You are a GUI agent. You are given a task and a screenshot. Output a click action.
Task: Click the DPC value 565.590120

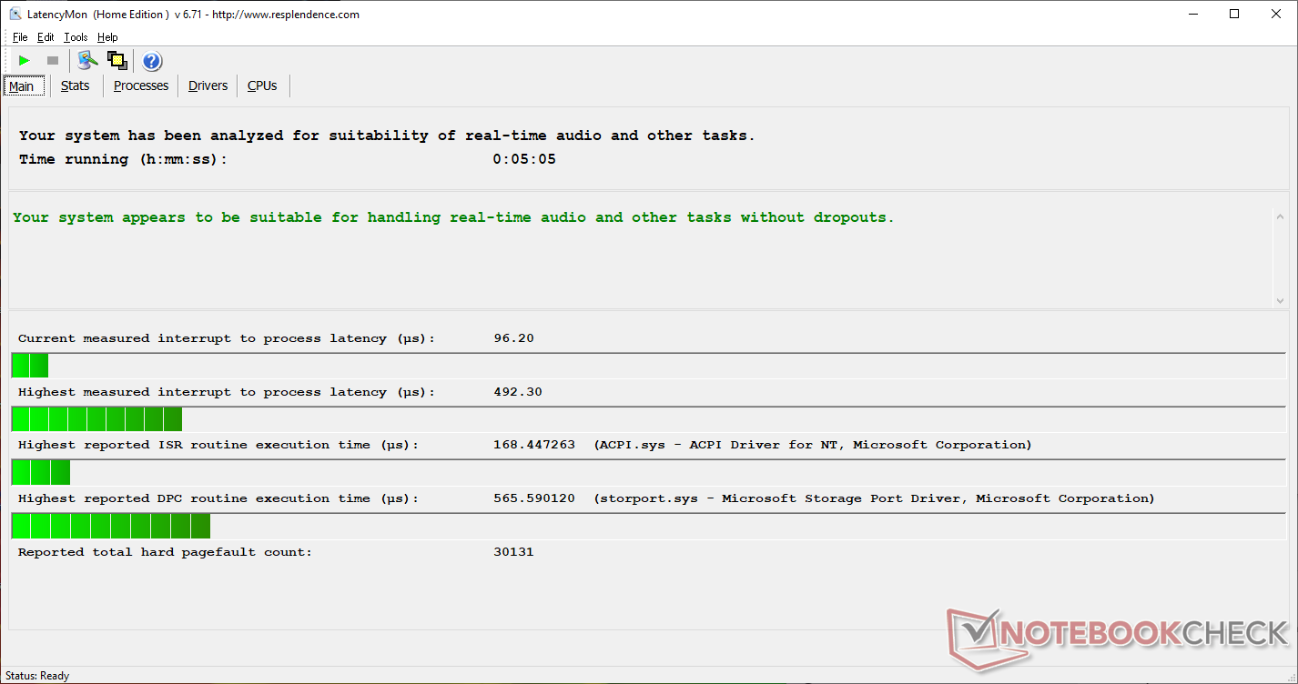534,498
